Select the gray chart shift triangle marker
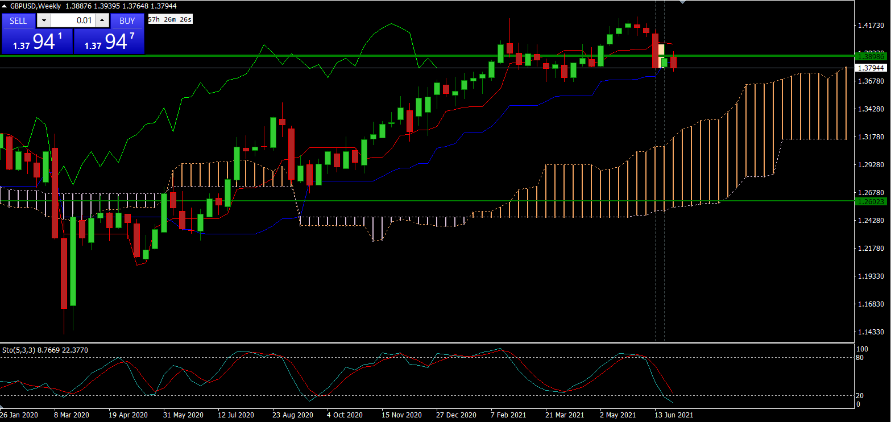Screen dimensions: 891x422 pyautogui.click(x=682, y=2)
